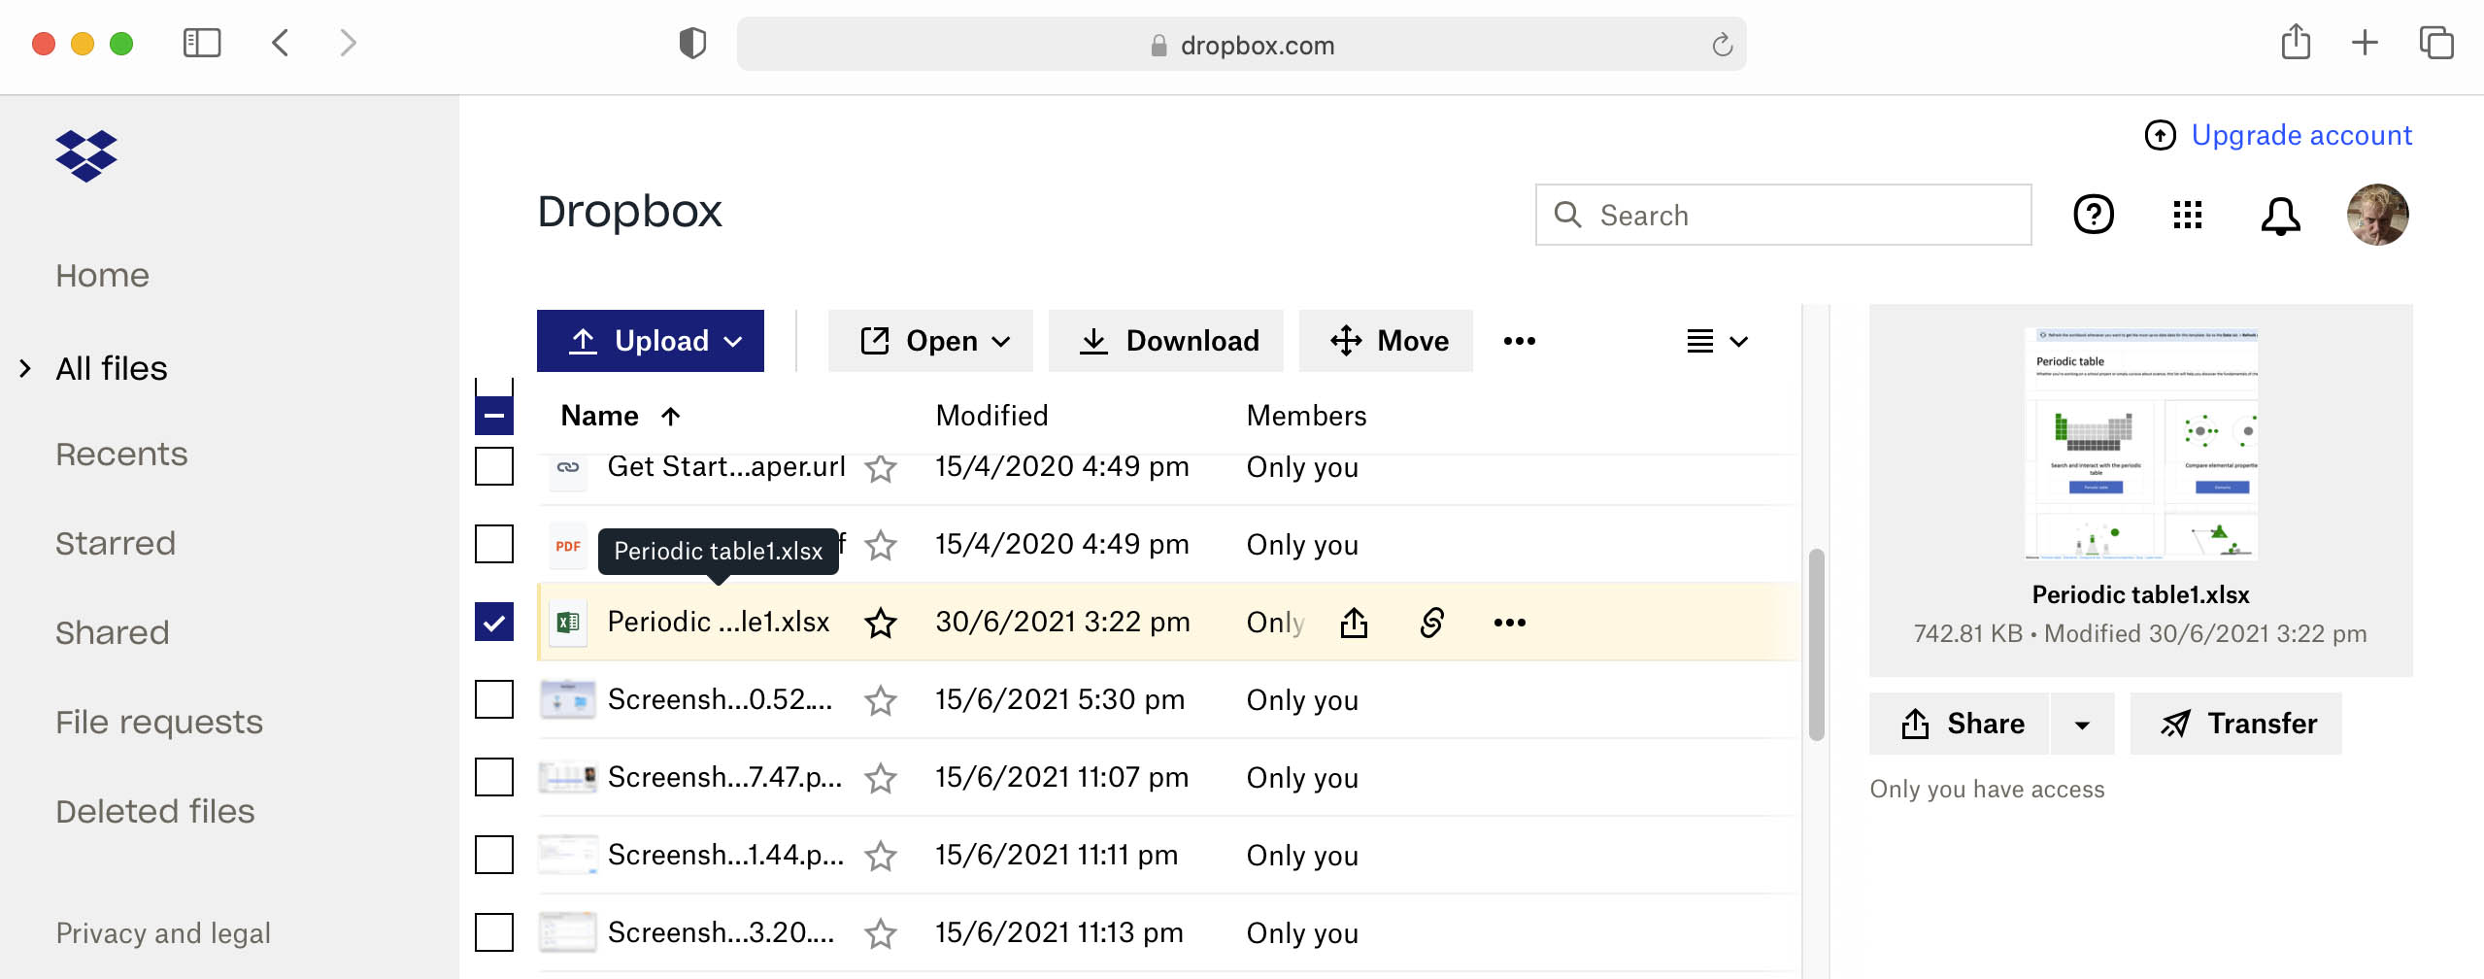Check the Get Start...aper.url checkbox
2484x979 pixels.
(494, 466)
